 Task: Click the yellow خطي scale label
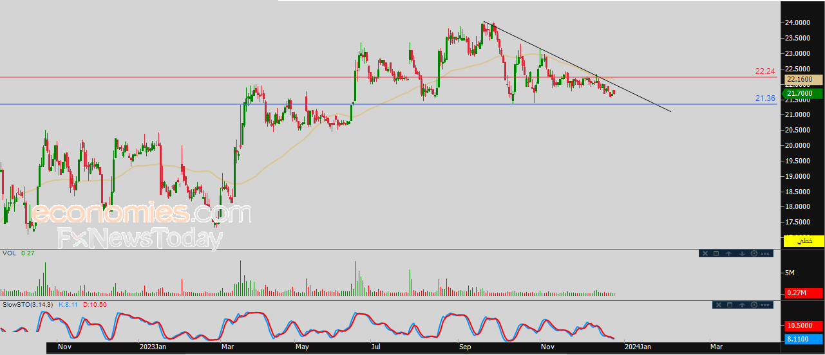[x=804, y=241]
